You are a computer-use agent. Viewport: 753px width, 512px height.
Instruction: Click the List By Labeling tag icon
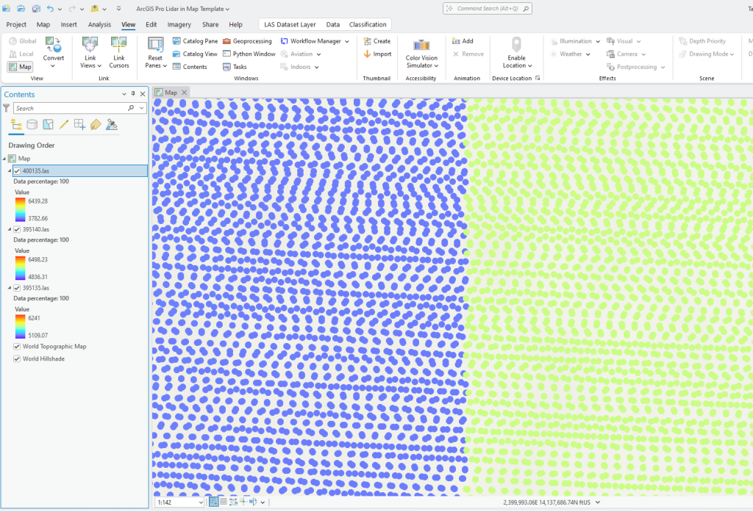[x=94, y=124]
